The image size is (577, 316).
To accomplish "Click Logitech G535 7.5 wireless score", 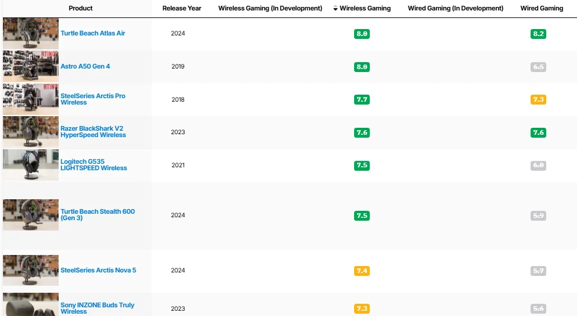I will (362, 166).
